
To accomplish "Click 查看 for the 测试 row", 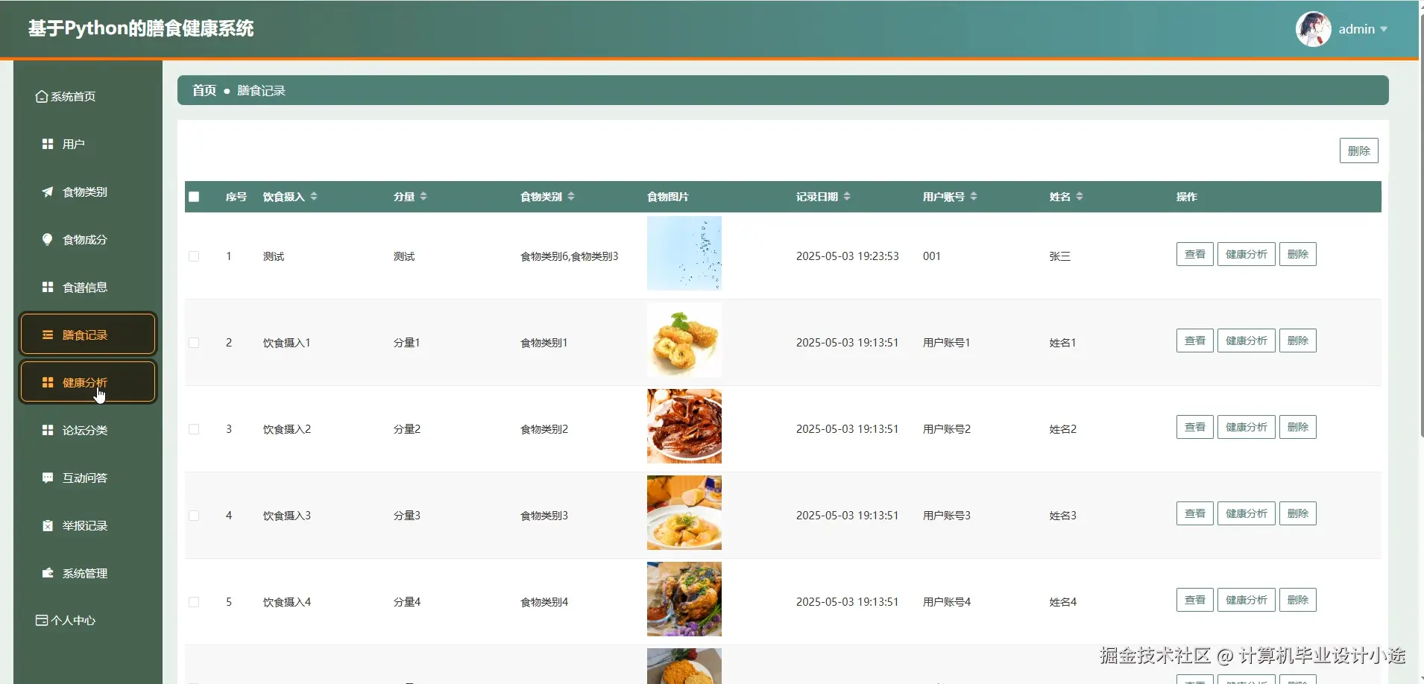I will (1195, 254).
